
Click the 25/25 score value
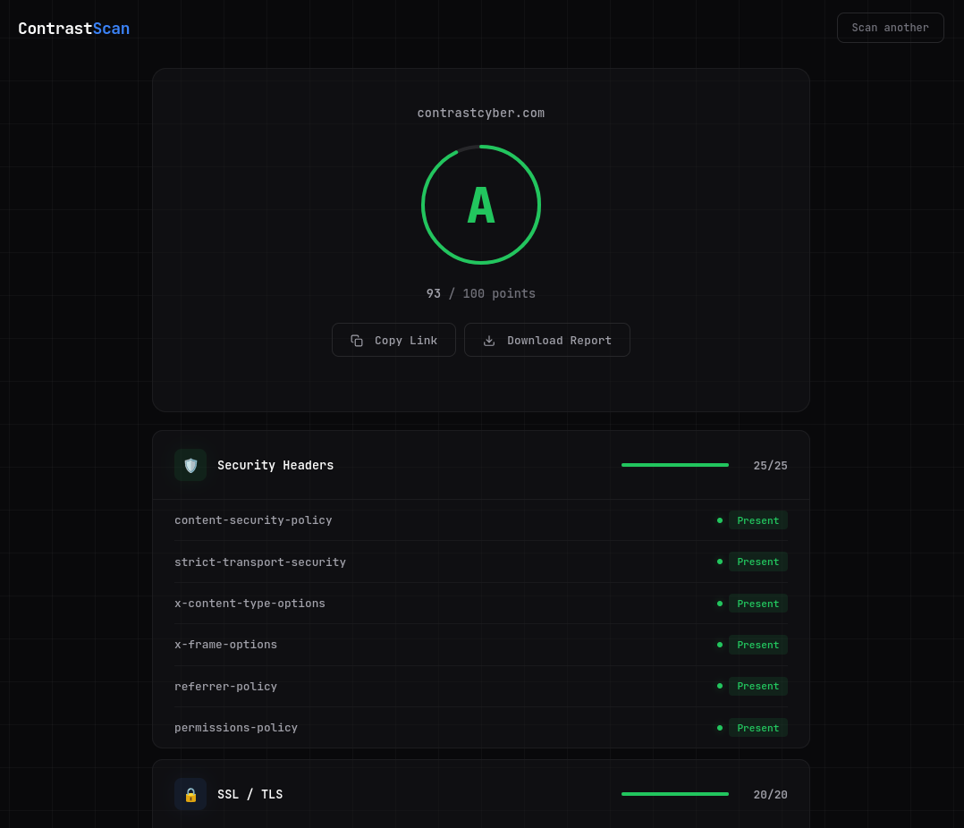tap(770, 466)
